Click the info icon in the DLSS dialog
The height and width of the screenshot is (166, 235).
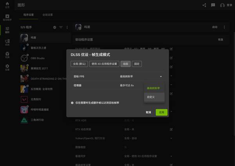point(72,103)
